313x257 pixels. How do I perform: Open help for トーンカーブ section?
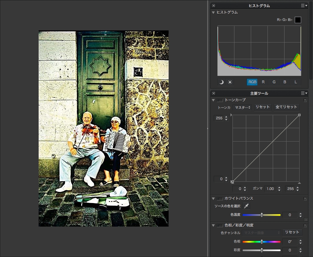click(305, 100)
